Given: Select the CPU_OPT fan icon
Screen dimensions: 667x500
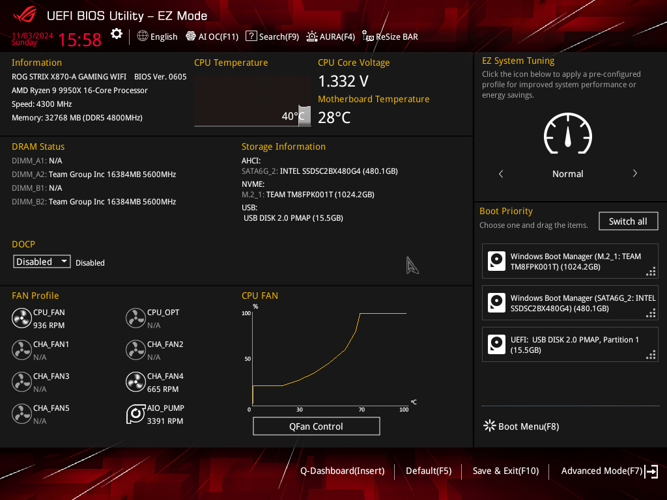Looking at the screenshot, I should pos(135,318).
